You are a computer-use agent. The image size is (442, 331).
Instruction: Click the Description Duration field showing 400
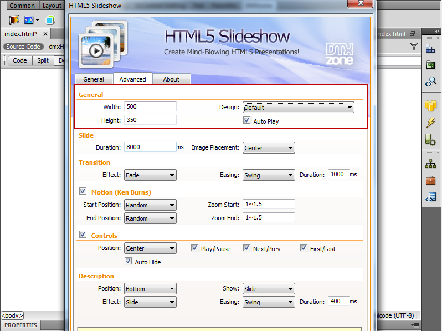pos(339,302)
